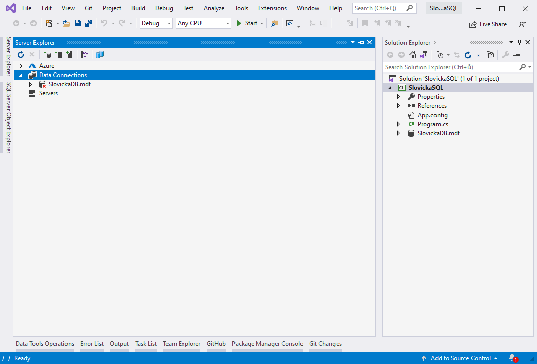Toggle the Server Explorer auto-hide pin
Screen dimensions: 537x364
point(361,42)
